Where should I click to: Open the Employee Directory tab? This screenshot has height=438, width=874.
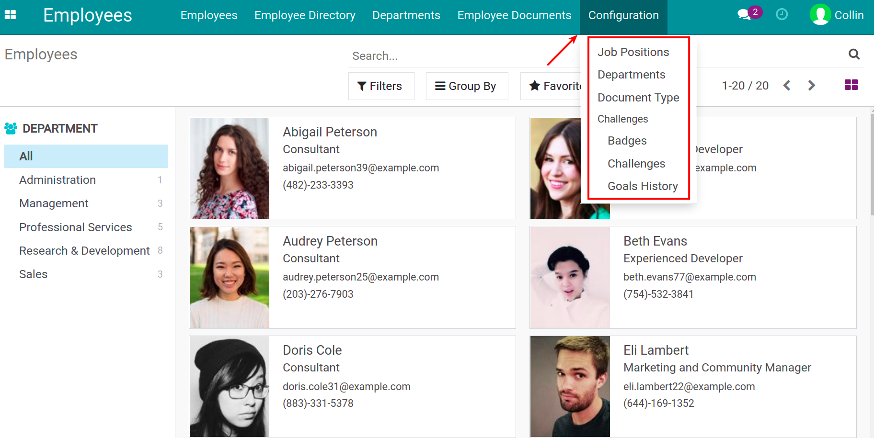305,15
